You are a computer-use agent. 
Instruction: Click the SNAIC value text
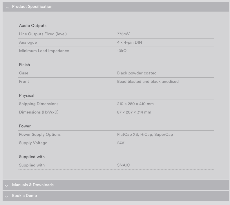click(x=123, y=165)
